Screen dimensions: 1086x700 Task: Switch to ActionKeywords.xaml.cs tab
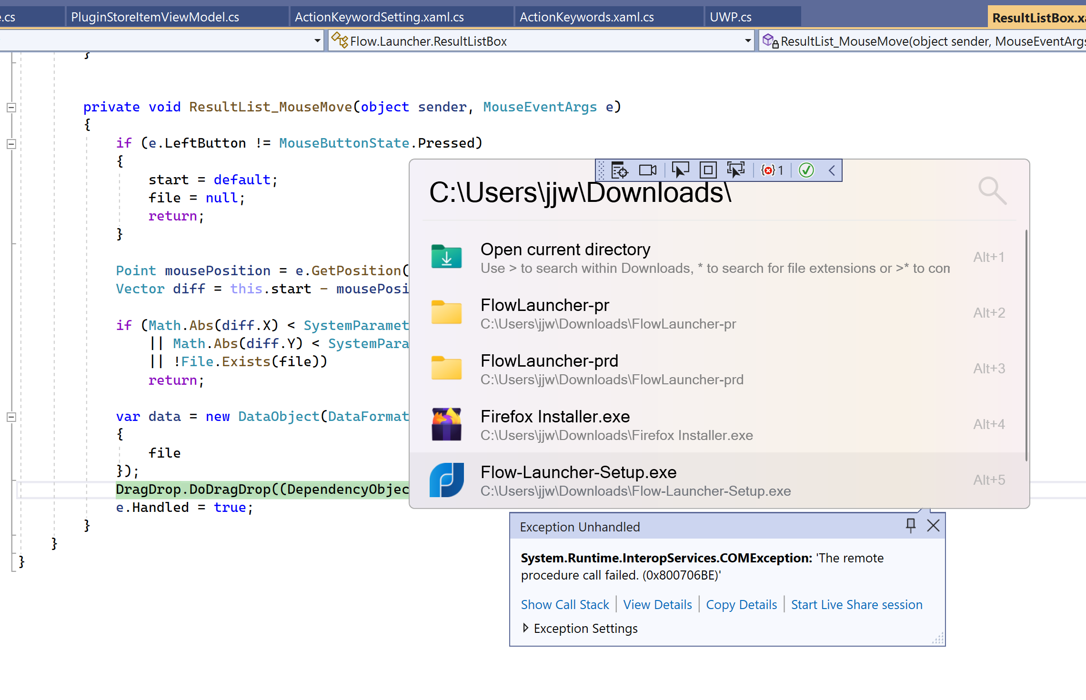coord(586,17)
